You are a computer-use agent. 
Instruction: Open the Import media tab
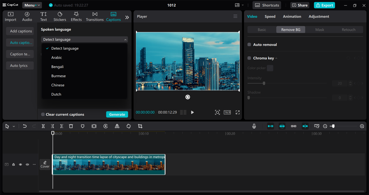coord(11,17)
